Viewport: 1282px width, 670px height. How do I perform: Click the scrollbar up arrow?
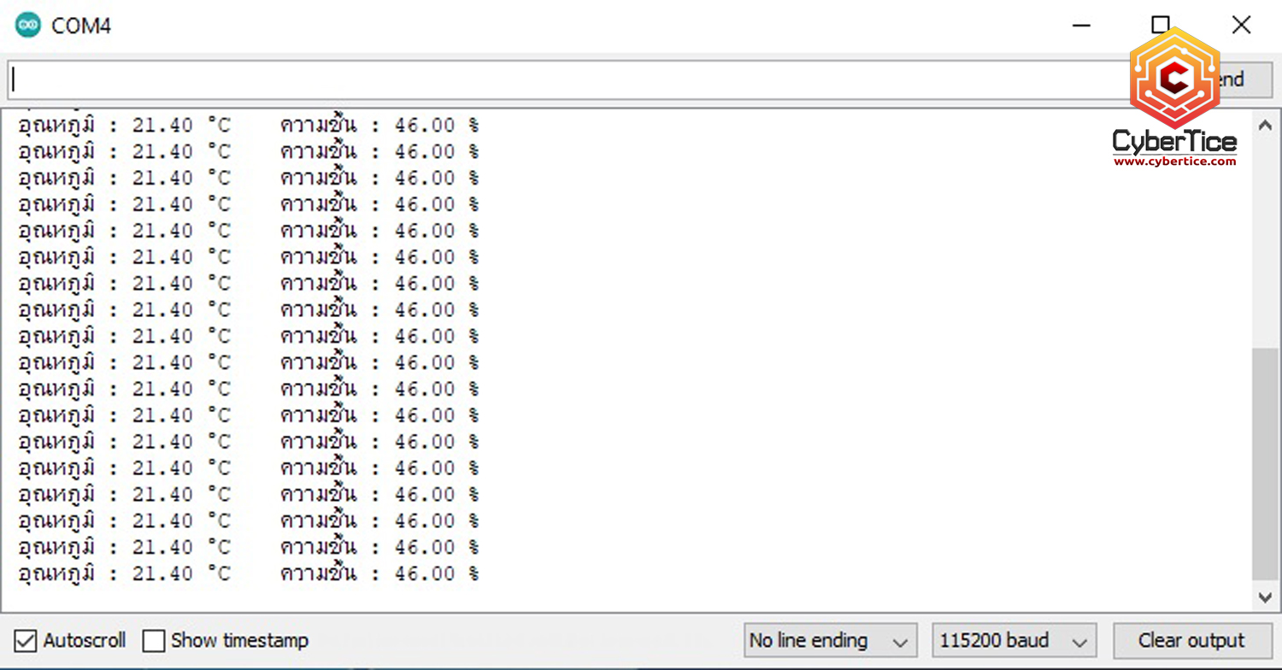(1266, 125)
